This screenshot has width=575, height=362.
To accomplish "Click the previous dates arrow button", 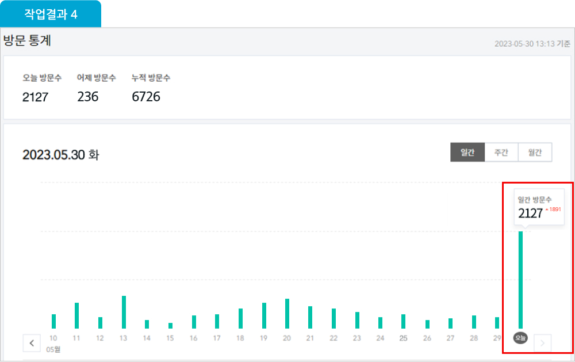I will 32,343.
